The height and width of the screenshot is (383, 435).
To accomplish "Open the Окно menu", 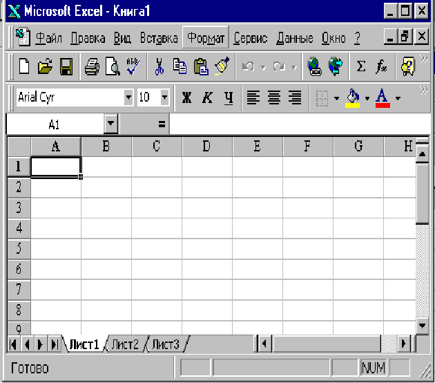I will click(333, 38).
